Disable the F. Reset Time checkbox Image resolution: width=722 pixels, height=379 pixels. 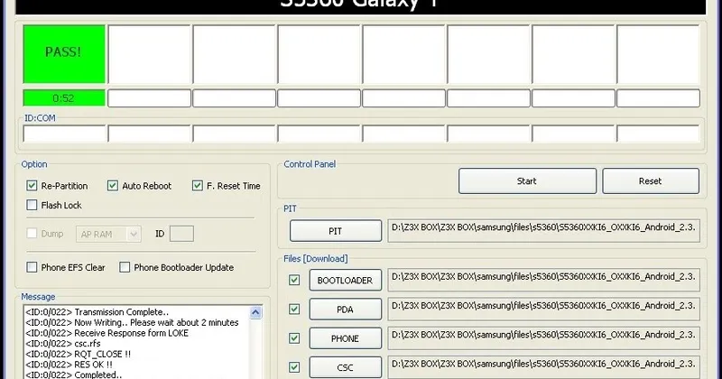(x=198, y=186)
